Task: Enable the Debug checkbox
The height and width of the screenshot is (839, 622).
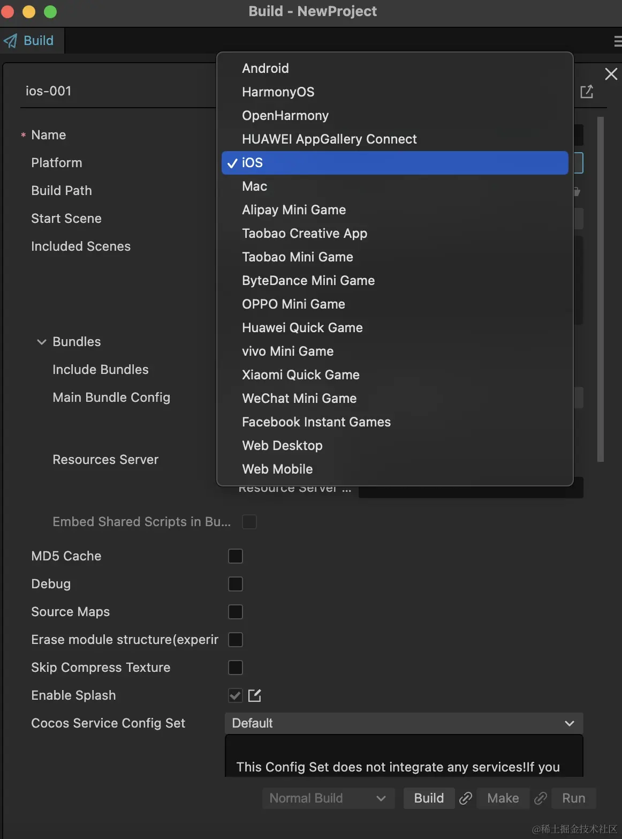Action: pos(236,584)
